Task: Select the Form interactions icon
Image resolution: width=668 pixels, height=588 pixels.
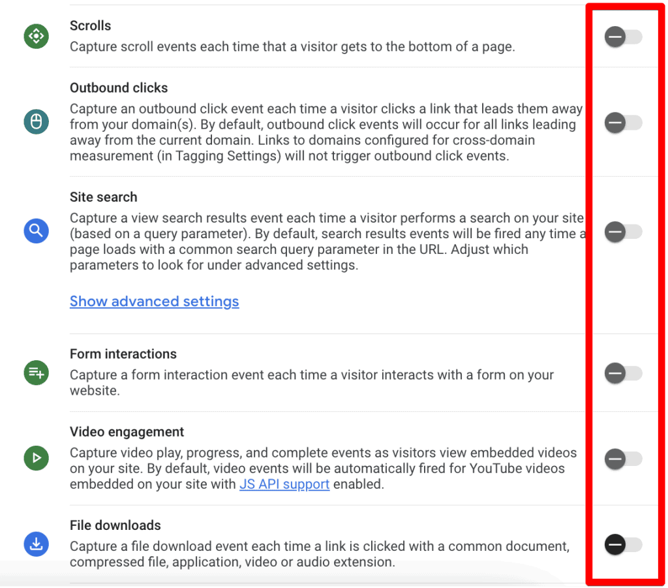Action: click(36, 373)
